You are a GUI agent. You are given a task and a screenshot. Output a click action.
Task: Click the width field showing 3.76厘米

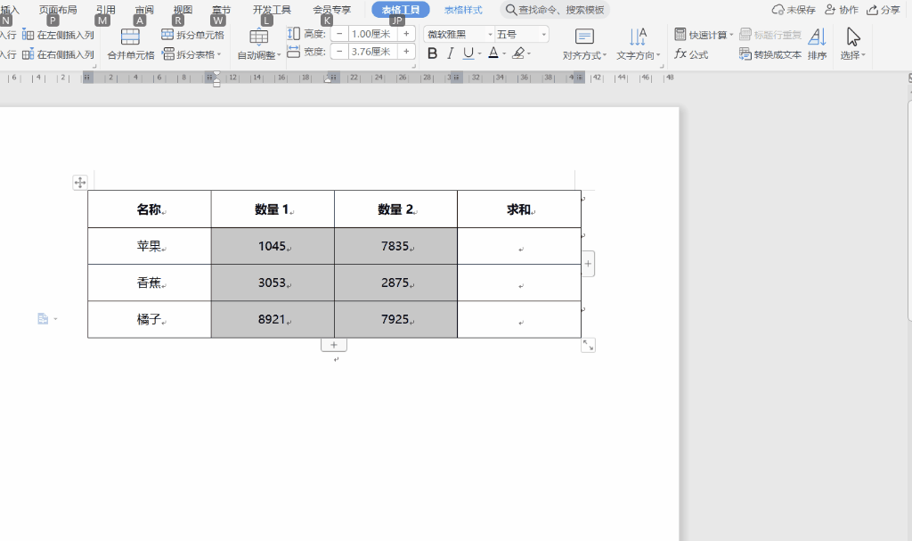click(x=373, y=52)
